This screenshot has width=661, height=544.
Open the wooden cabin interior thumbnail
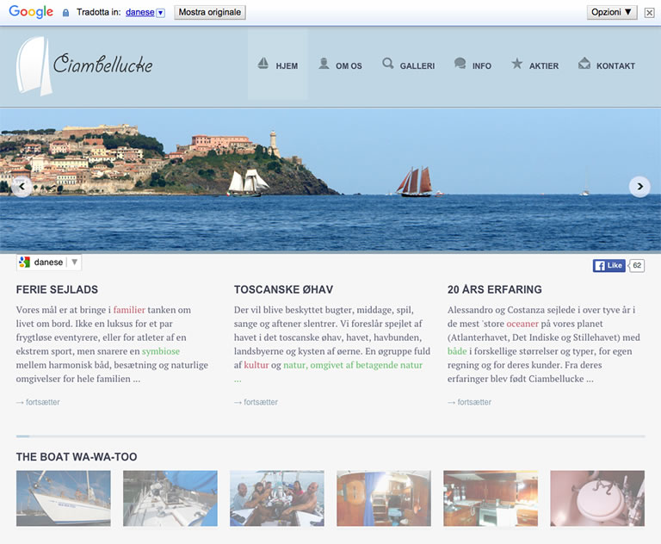384,498
